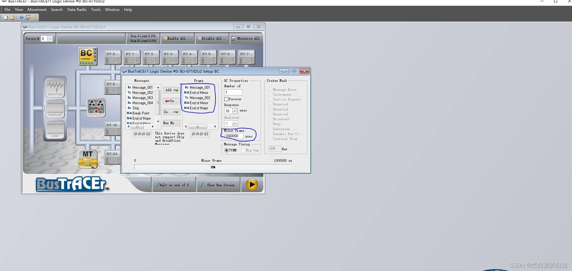Select the Amplitude control icon

[55, 88]
